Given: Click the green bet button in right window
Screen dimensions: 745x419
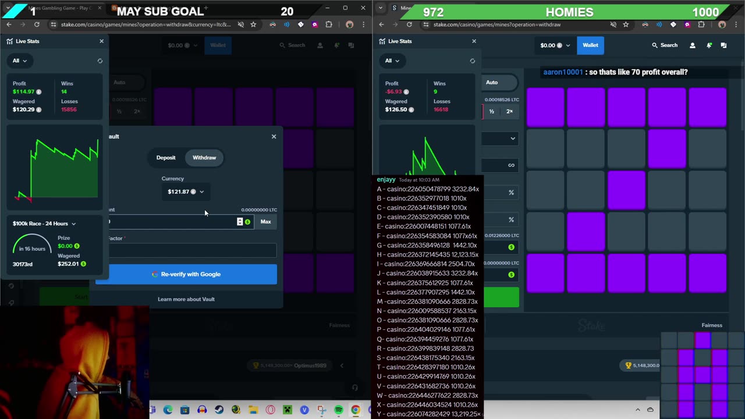Looking at the screenshot, I should click(501, 297).
